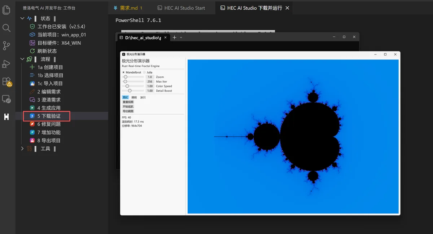Click plus icon beside 1a 创建项目
The image size is (433, 234).
[32, 67]
